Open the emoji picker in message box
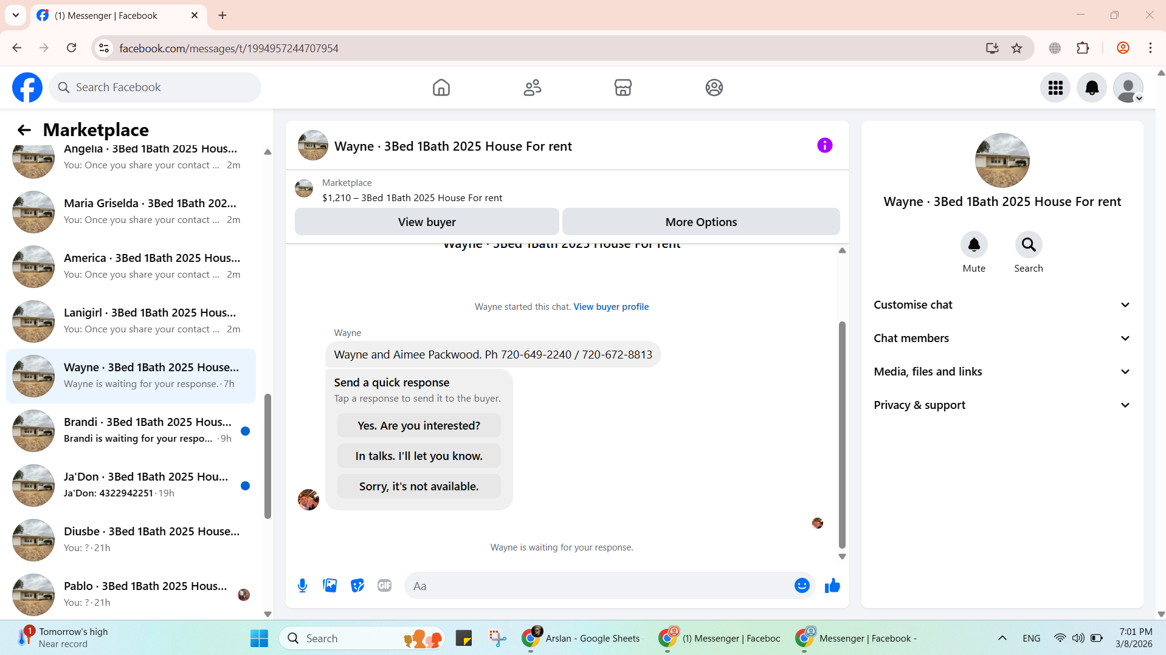1166x655 pixels. coord(802,586)
